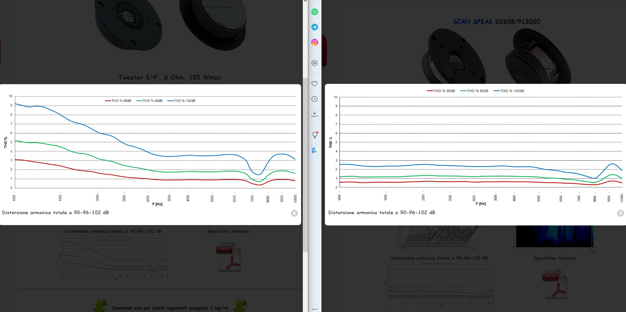Viewport: 626px width, 312px height.
Task: Open Telegram in the Opera sidebar
Action: tap(315, 27)
